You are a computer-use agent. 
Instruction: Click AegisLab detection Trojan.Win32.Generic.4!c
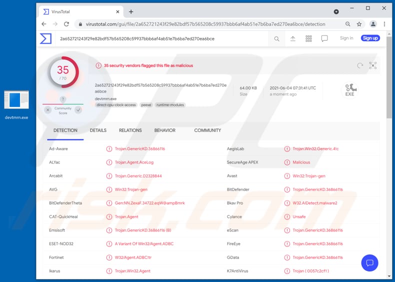pos(315,149)
